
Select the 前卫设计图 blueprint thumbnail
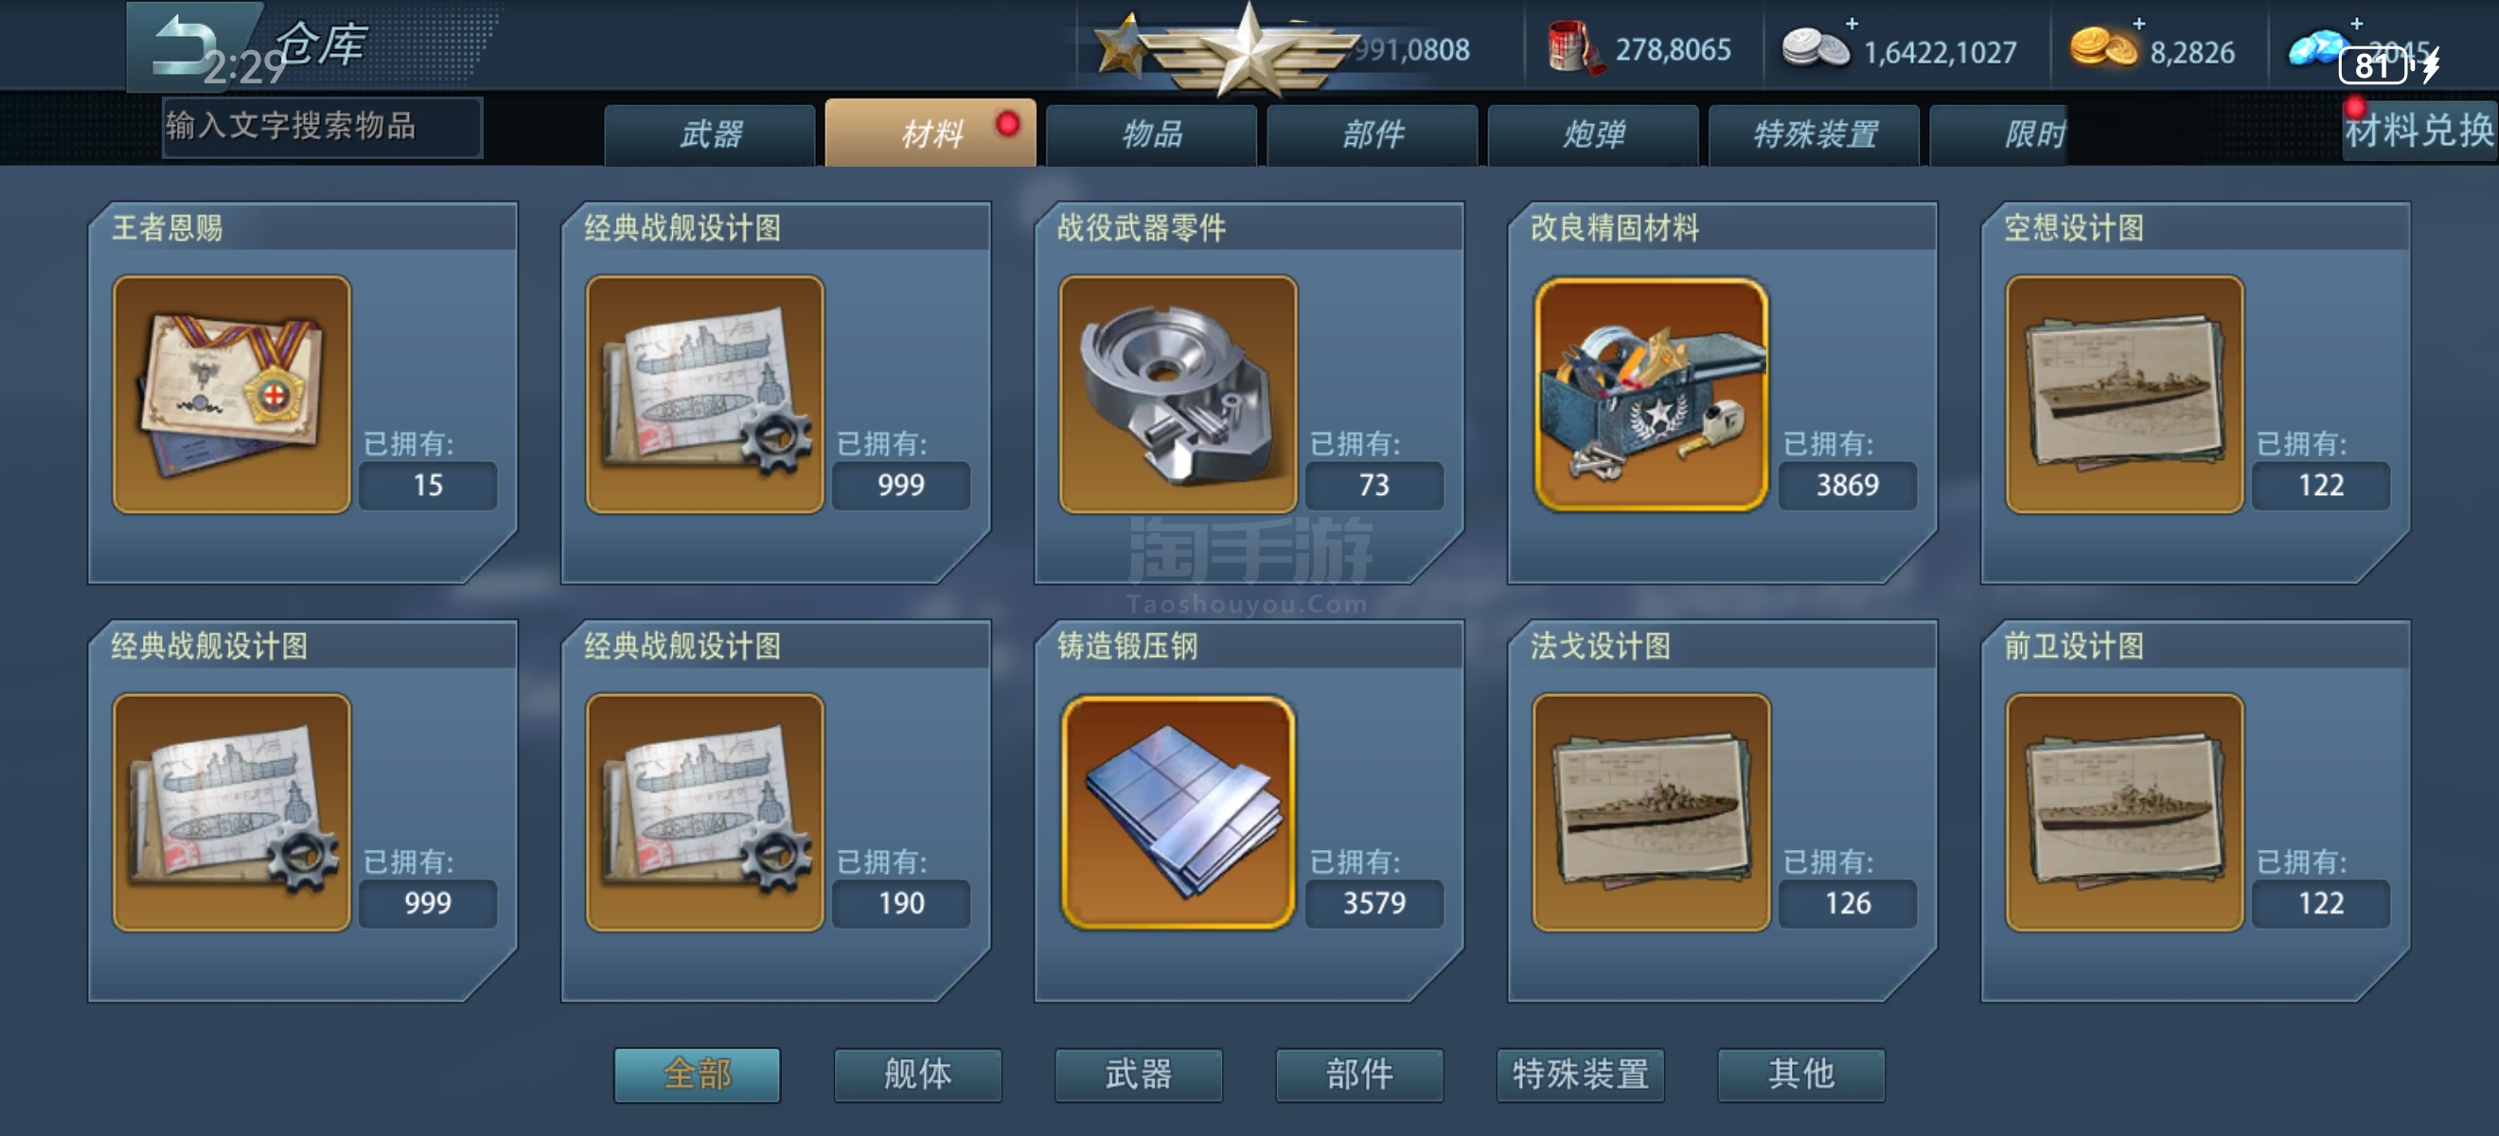(2124, 812)
